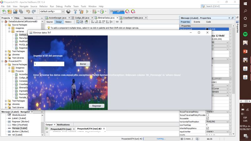Click the first profiler snapshot icon after memory bar

pyautogui.click(x=127, y=11)
